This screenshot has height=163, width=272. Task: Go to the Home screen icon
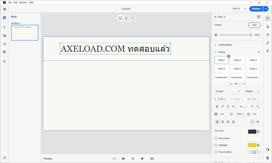[x=5, y=9]
